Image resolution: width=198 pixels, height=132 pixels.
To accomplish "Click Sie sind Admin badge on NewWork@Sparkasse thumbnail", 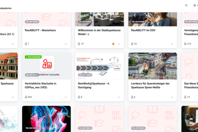I will click(85, 75).
